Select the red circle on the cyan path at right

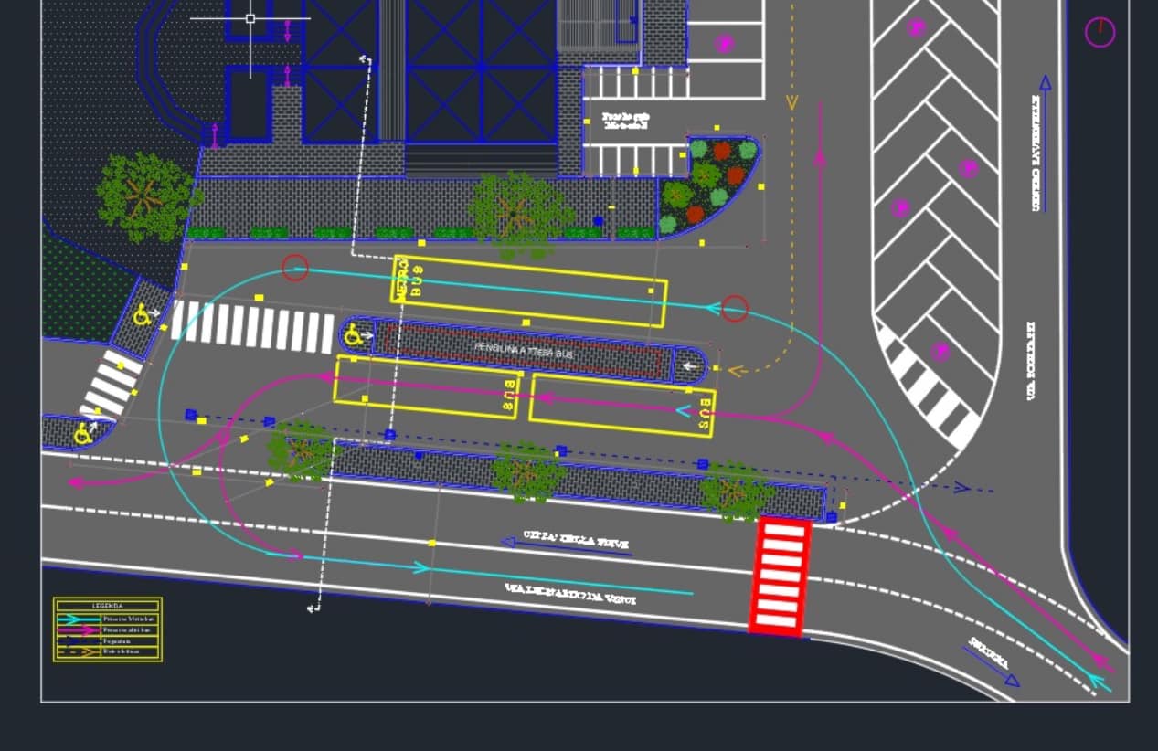[x=735, y=309]
